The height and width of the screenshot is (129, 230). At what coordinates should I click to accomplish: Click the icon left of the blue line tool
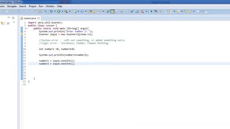pos(40,11)
